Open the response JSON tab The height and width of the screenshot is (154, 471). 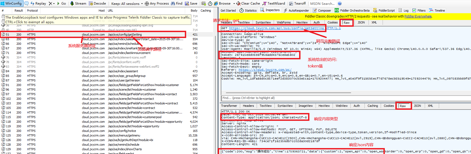[x=417, y=106]
